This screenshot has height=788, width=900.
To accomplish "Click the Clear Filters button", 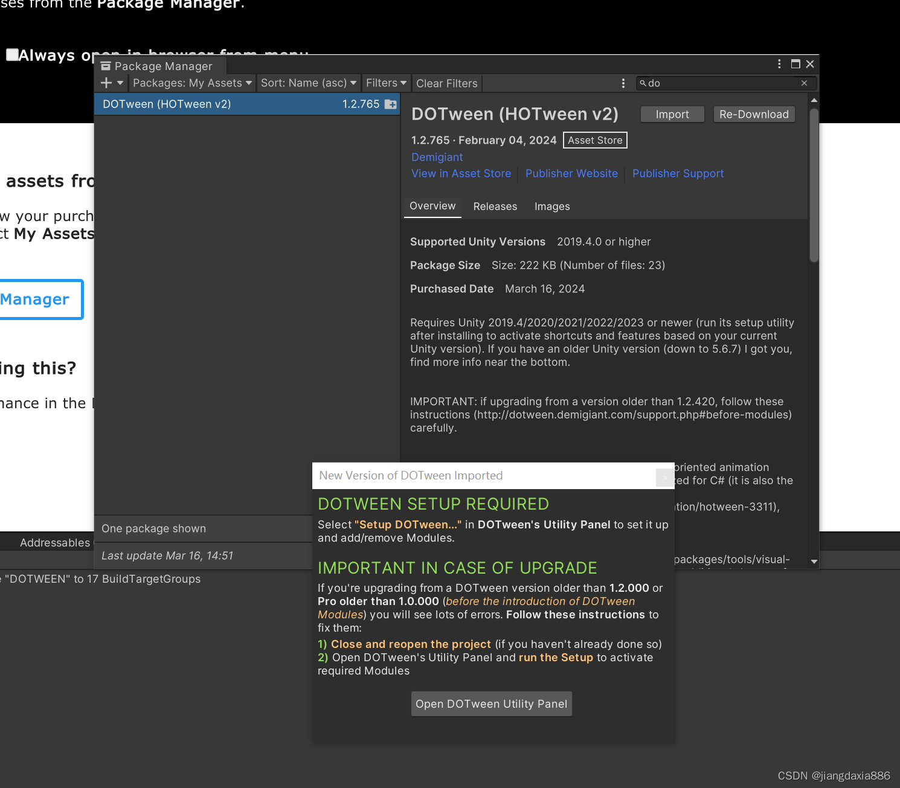I will [x=446, y=83].
